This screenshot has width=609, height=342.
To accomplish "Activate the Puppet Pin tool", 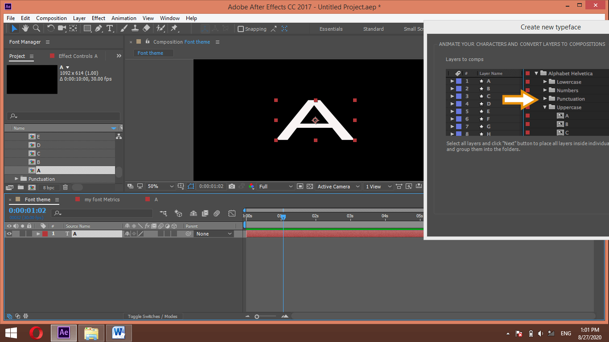I will pyautogui.click(x=174, y=28).
